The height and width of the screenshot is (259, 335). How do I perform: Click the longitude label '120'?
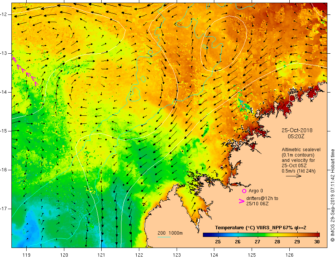64,255
